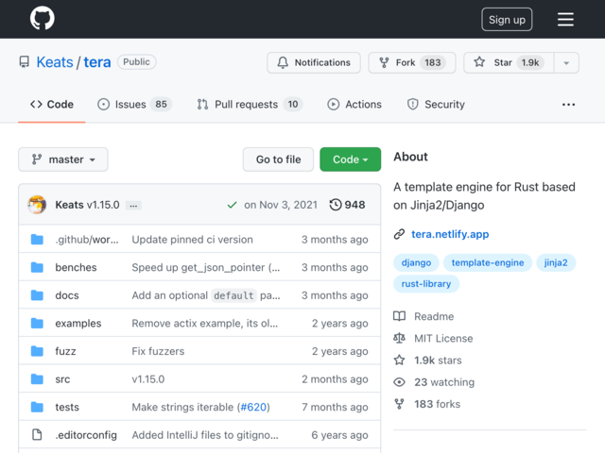
Task: Open the .editorconfig file name
Action: [x=86, y=435]
